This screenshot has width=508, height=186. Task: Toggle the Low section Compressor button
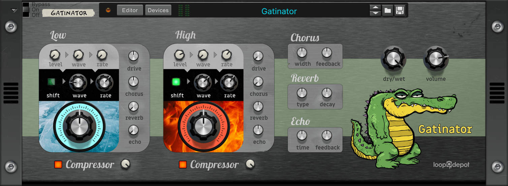click(x=58, y=164)
